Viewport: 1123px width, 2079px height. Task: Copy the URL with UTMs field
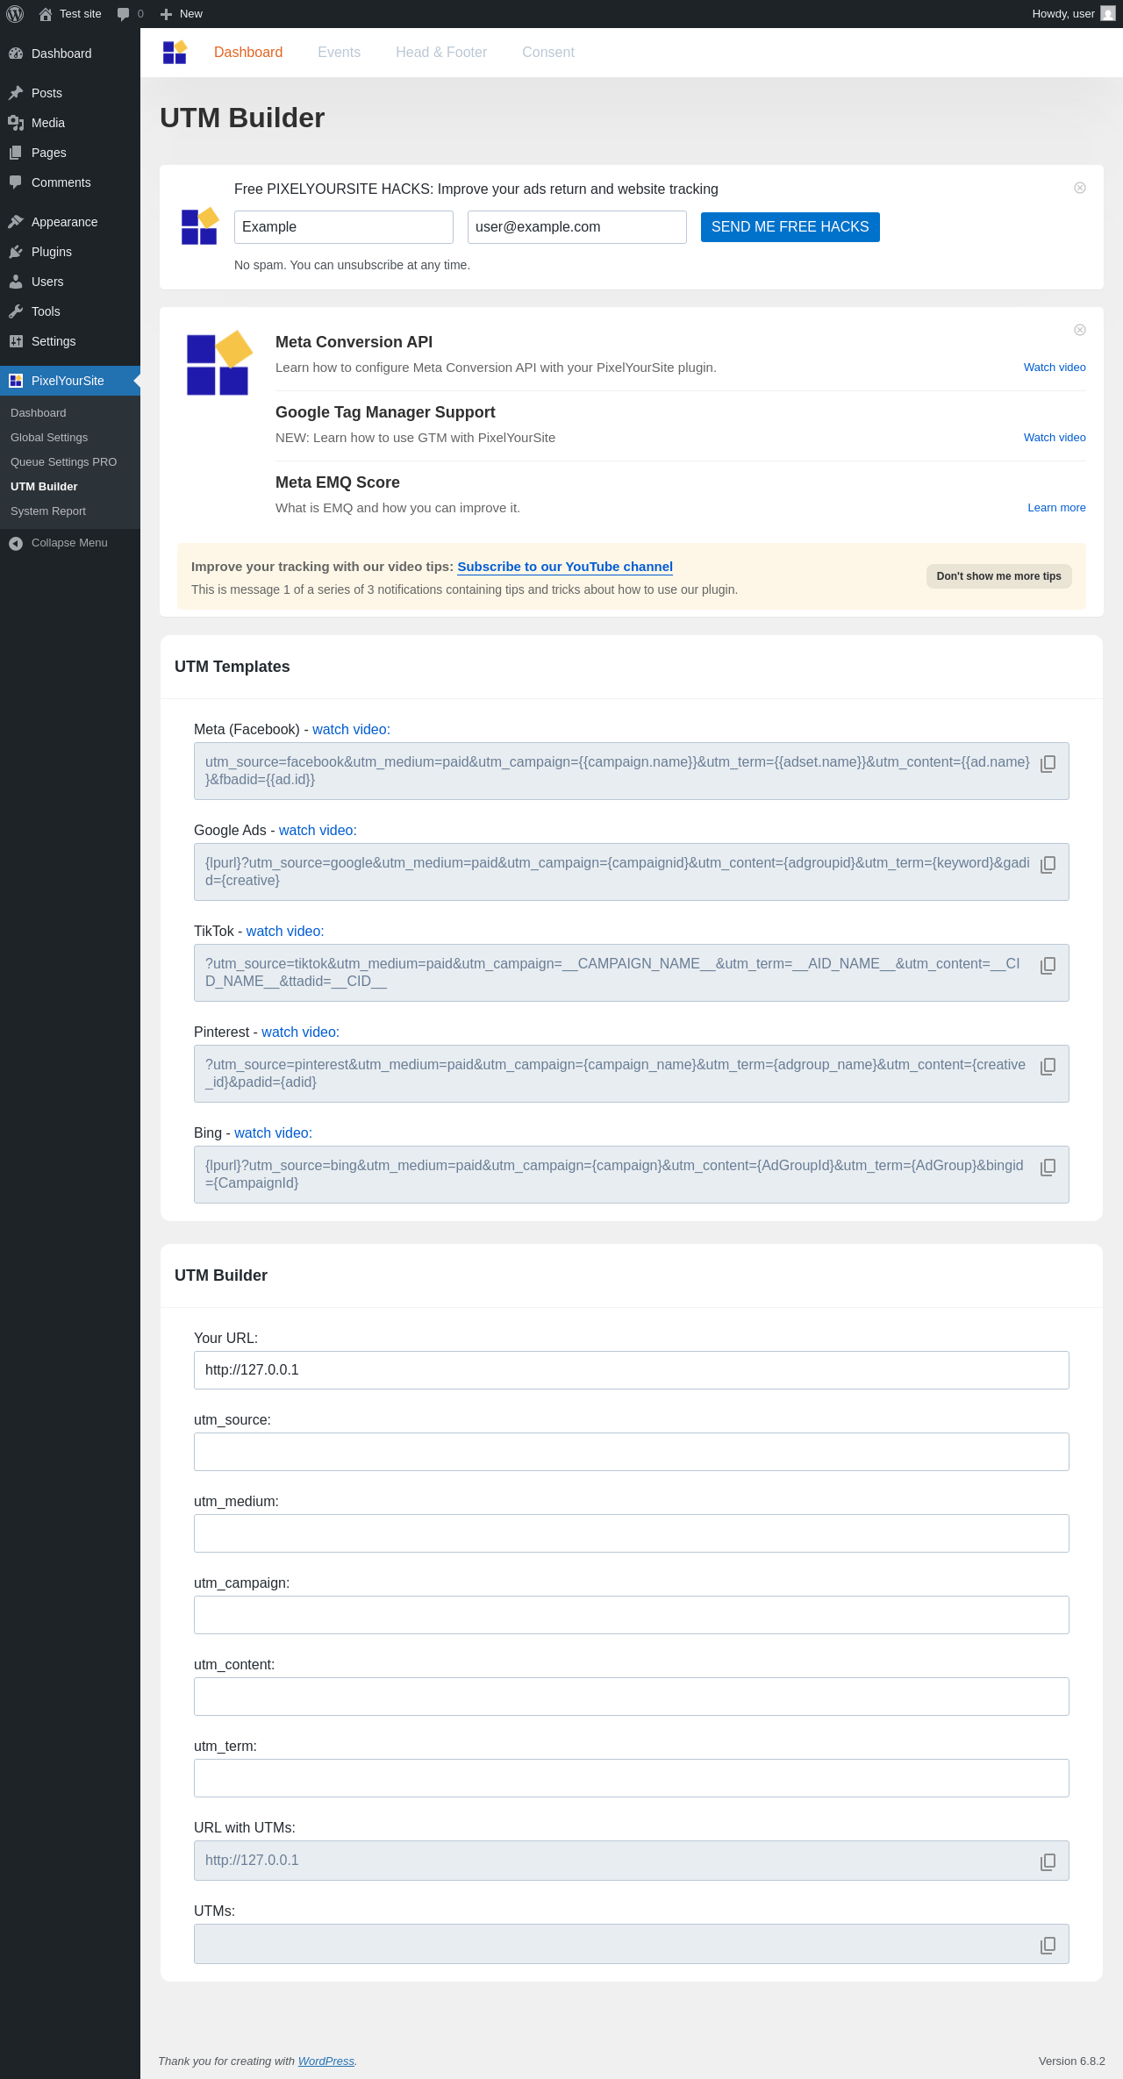click(x=1048, y=1862)
